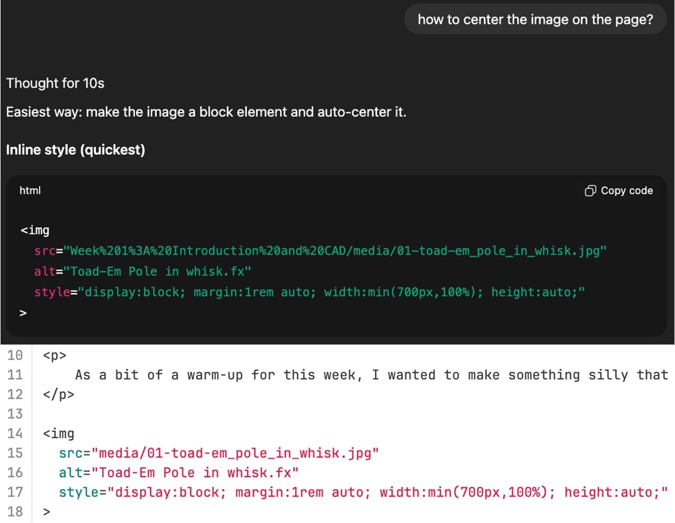
Task: Click line number 12 in the editor gutter
Action: pyautogui.click(x=15, y=394)
